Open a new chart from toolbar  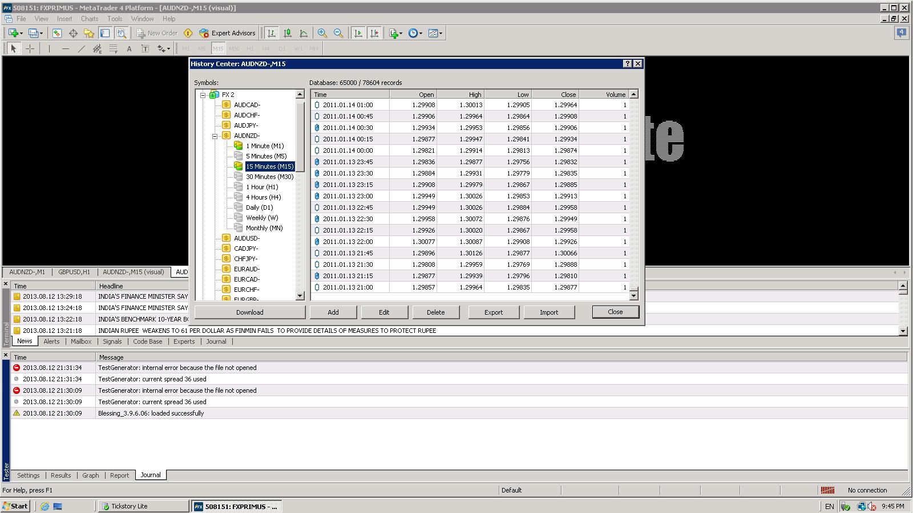click(x=13, y=33)
